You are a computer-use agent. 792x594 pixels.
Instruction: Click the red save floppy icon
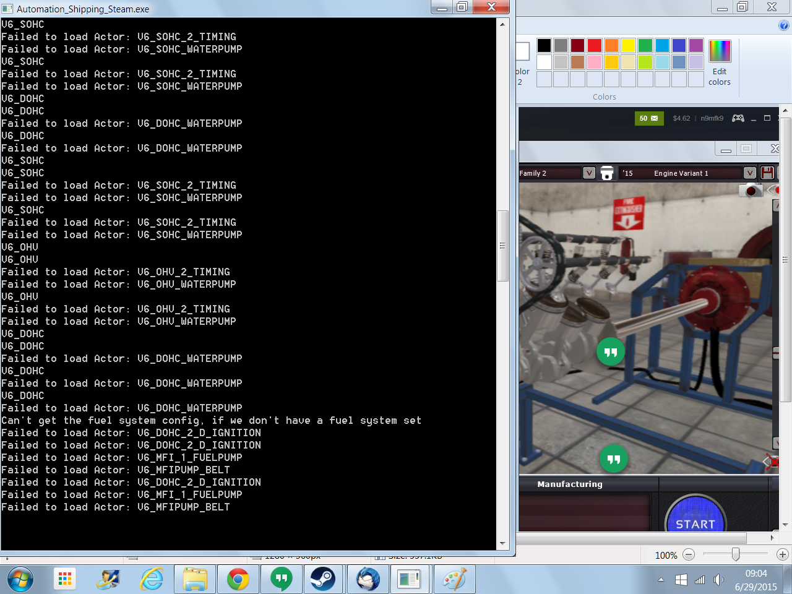767,173
